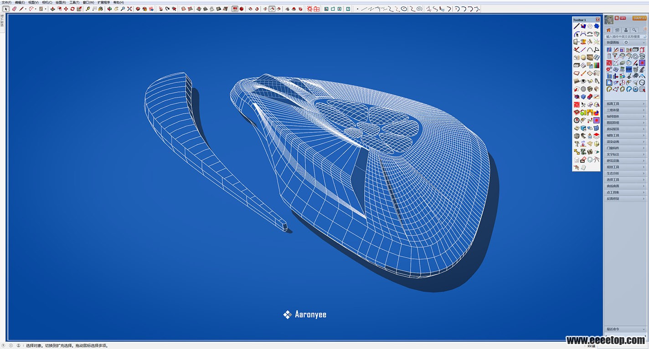Close the Toolbar 1 floating window
The image size is (649, 349).
pyautogui.click(x=597, y=20)
